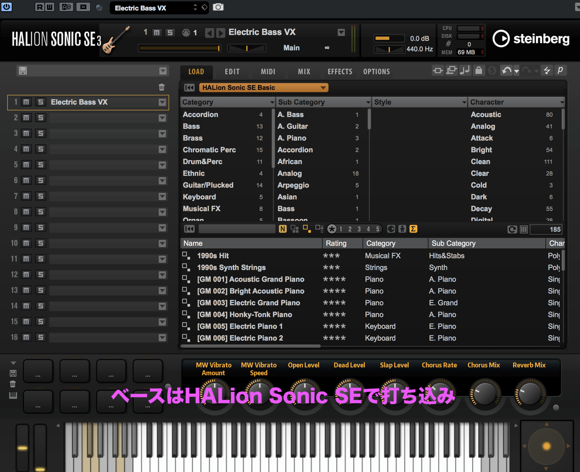Switch A/B settings comparison

66,7
